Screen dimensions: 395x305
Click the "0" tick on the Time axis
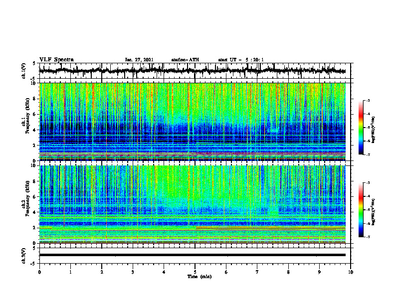coord(39,272)
